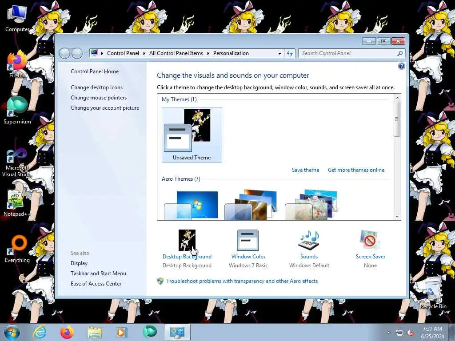Click the network tray icon
This screenshot has width=455, height=341.
coord(399,333)
